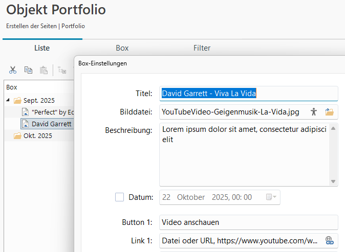Open link picker icon in Link 1

[329, 240]
